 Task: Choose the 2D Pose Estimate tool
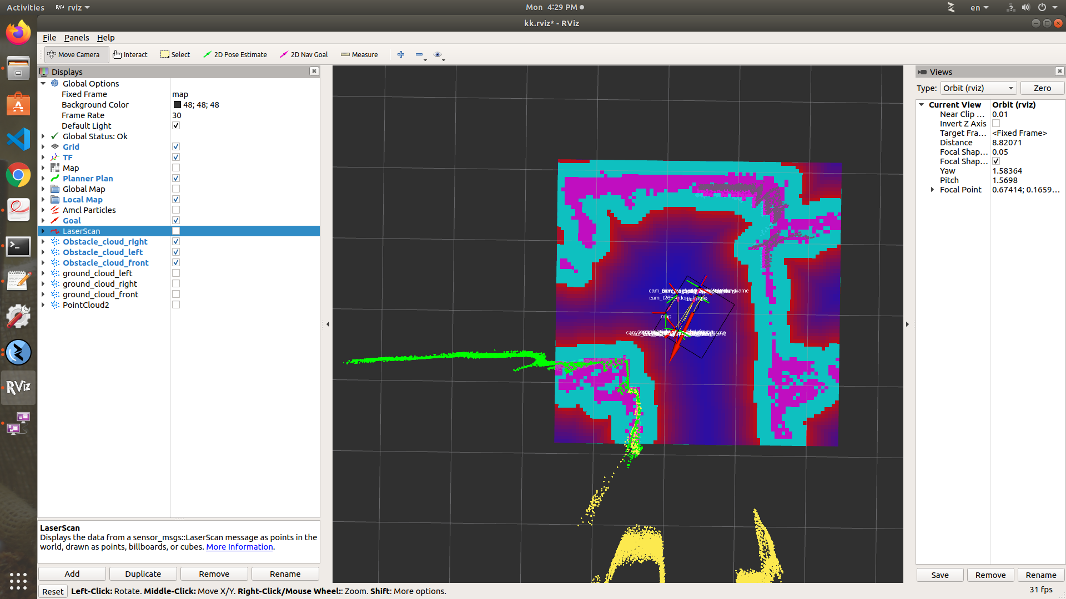[x=235, y=54]
